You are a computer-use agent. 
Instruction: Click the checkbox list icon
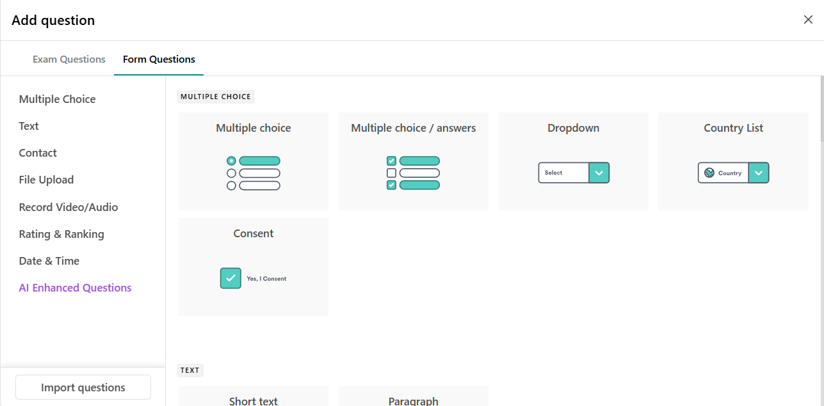coord(414,173)
